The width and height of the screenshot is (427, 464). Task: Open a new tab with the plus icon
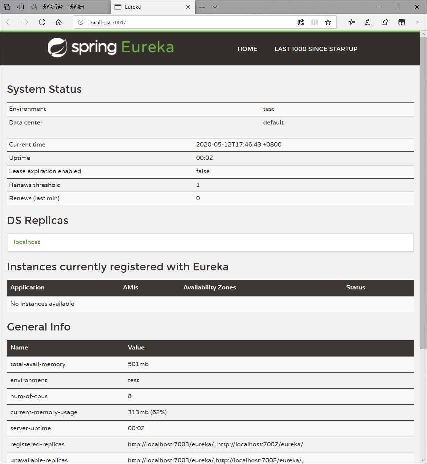[x=202, y=7]
